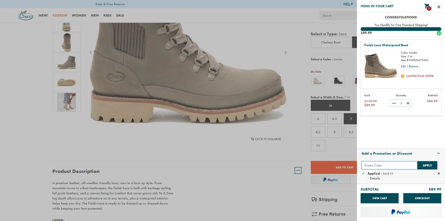Increase quantity with the plus button
445x221 pixels.
point(408,103)
